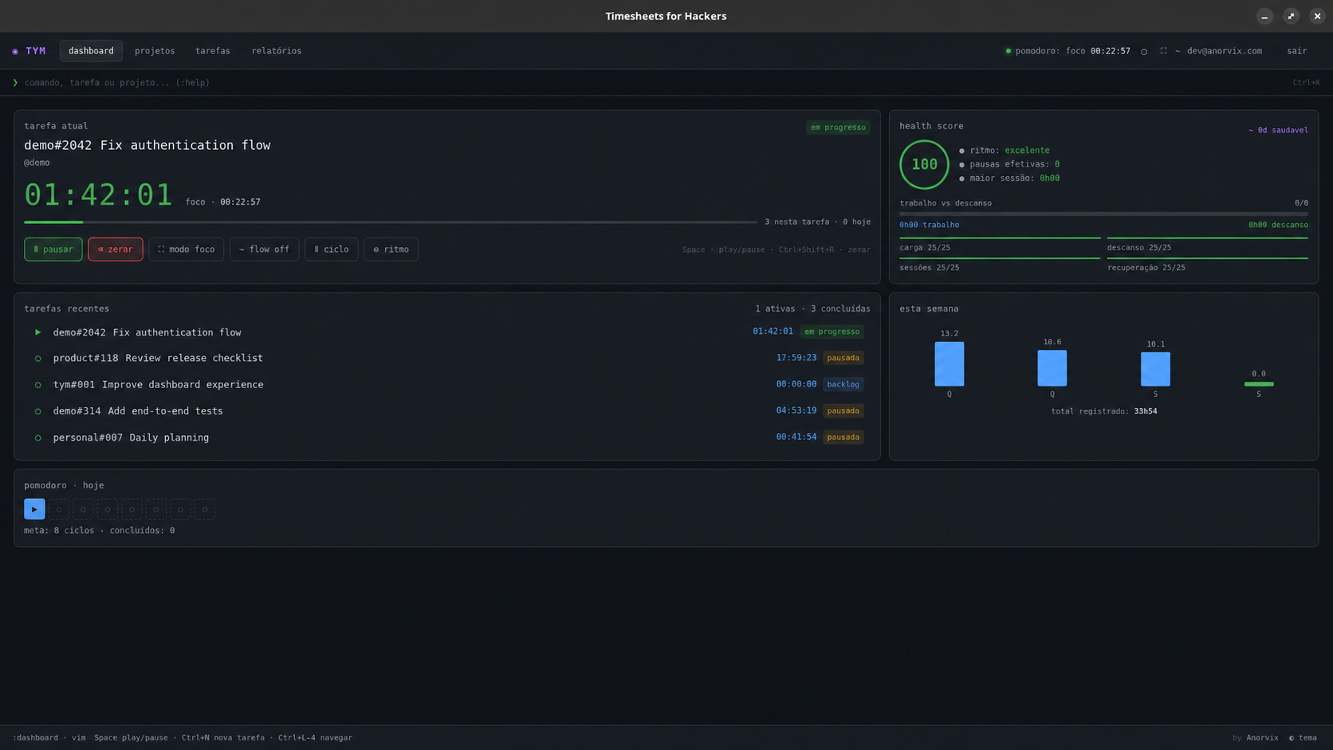The image size is (1333, 750).
Task: Click the circle icon after pomodoro timer
Action: click(x=1144, y=51)
